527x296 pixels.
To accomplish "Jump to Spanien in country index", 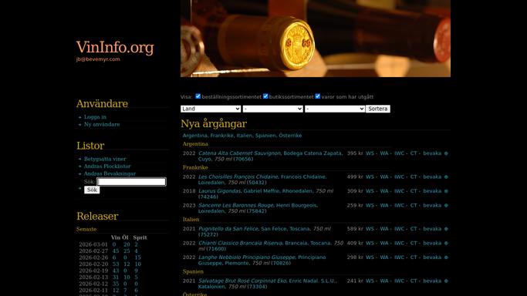I will point(265,136).
